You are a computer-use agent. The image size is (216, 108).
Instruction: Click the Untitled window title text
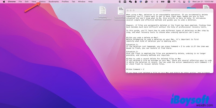[166, 11]
